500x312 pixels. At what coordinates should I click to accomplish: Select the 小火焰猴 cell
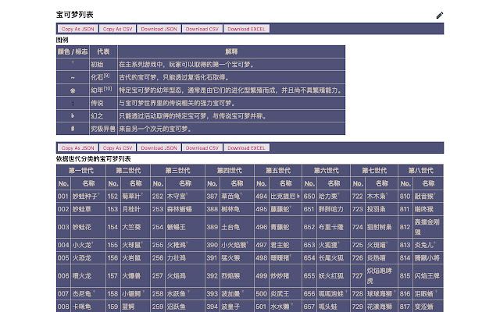coord(237,245)
